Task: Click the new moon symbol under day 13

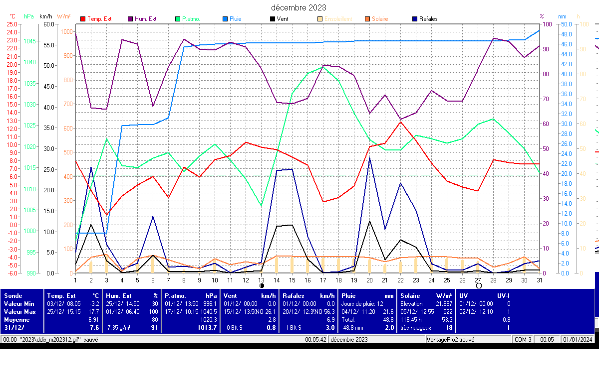Action: (262, 286)
